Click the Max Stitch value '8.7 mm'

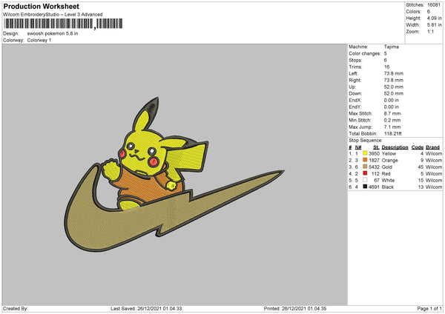click(x=392, y=113)
